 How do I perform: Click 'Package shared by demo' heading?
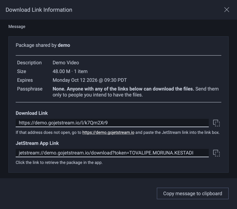(43, 45)
